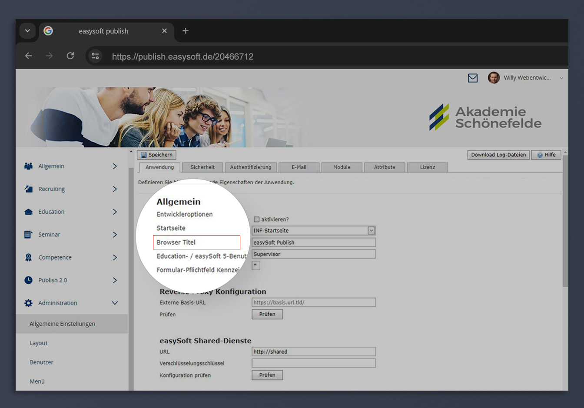Click the Recruiting sidebar icon

click(x=29, y=189)
